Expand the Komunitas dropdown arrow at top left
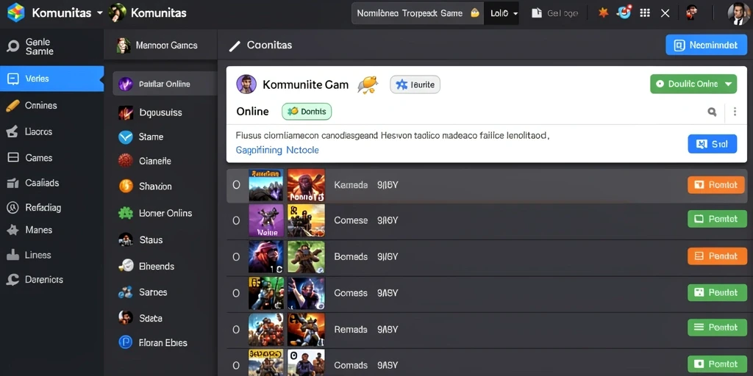This screenshot has height=376, width=753. [100, 13]
